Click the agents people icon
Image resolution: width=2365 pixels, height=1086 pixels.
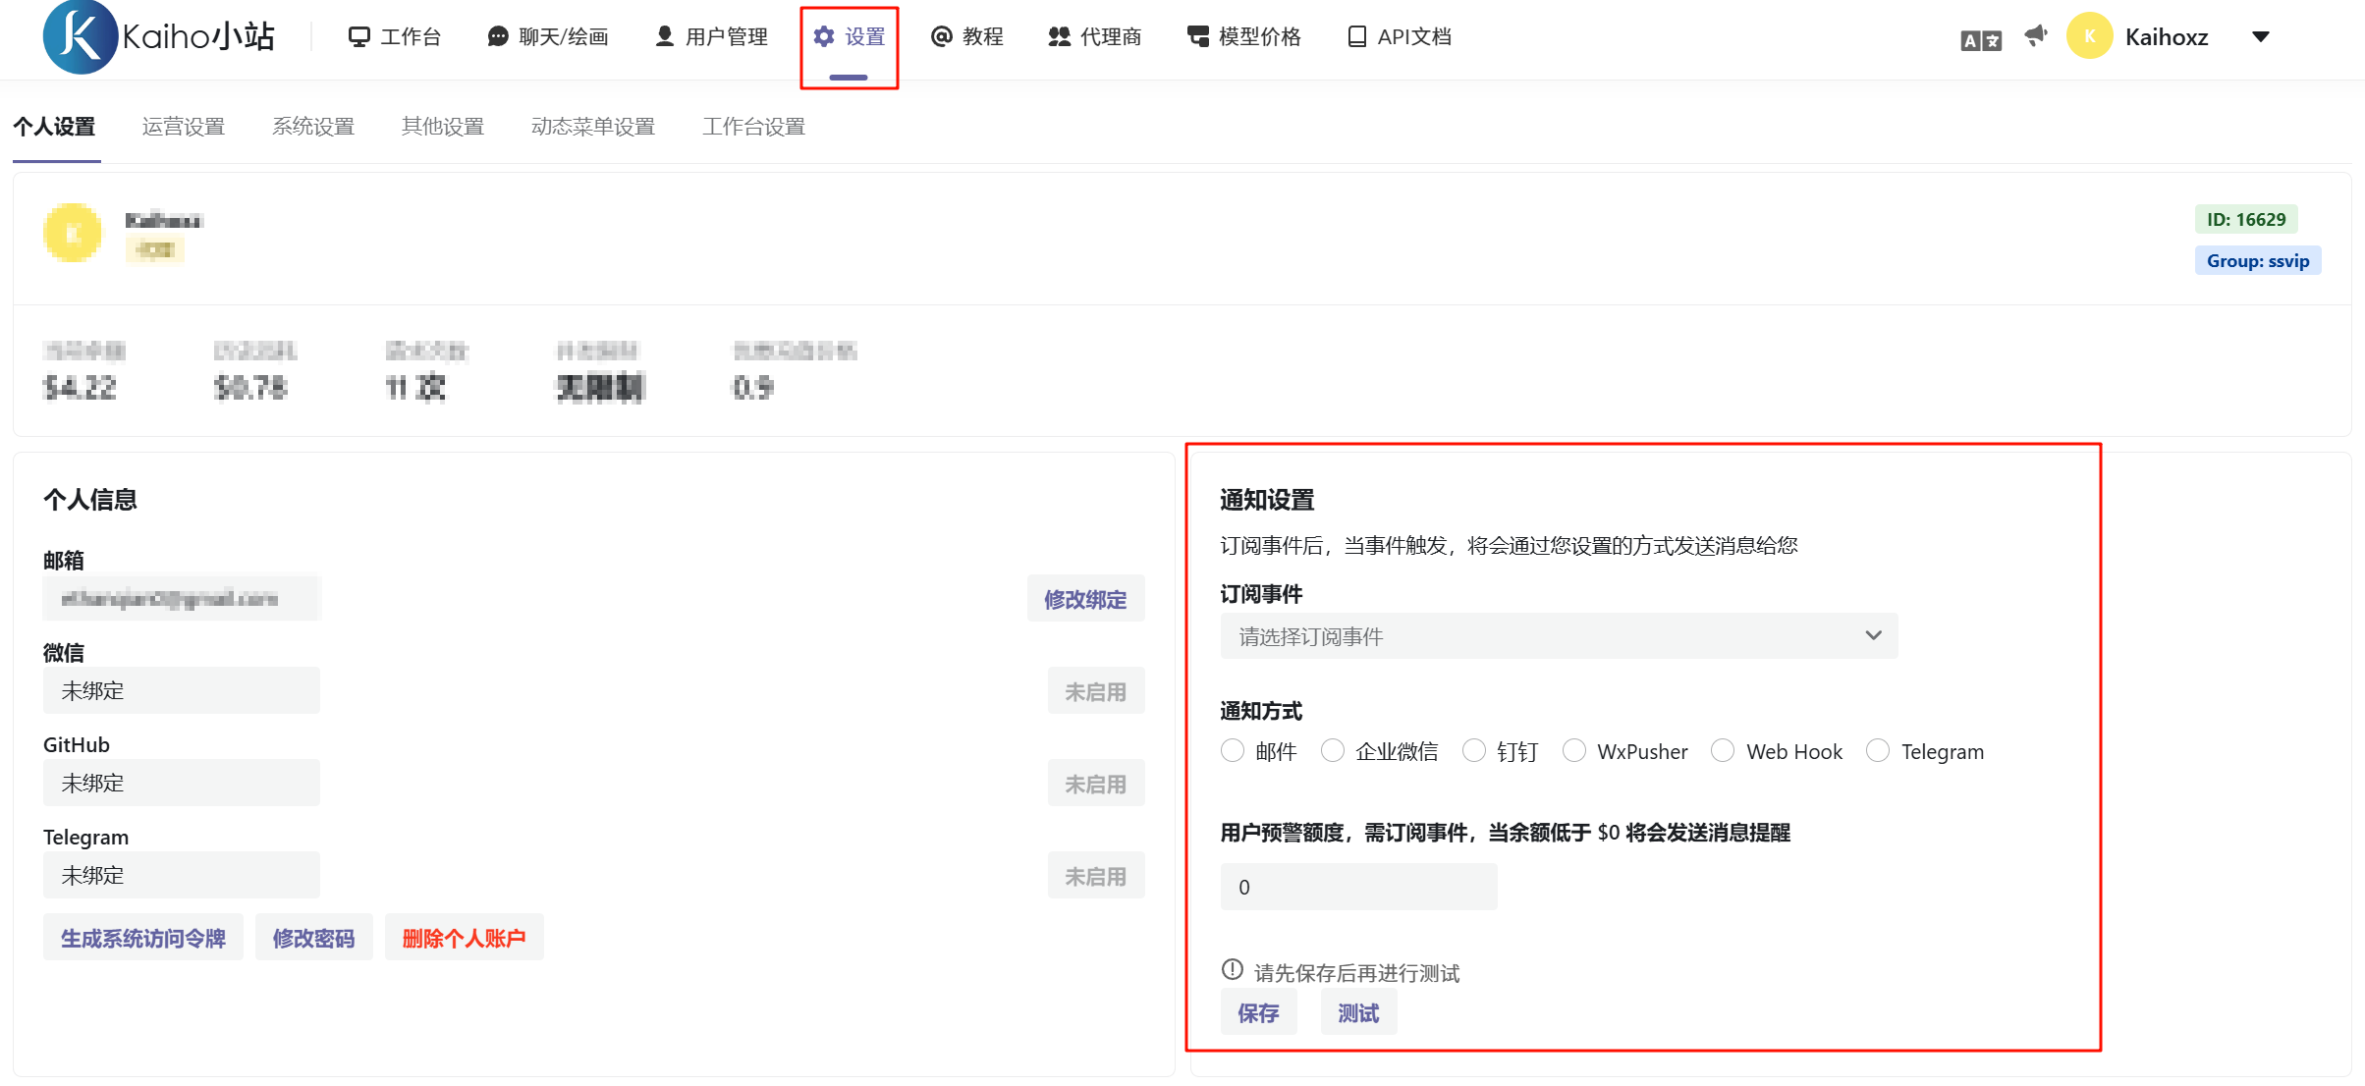1059,37
